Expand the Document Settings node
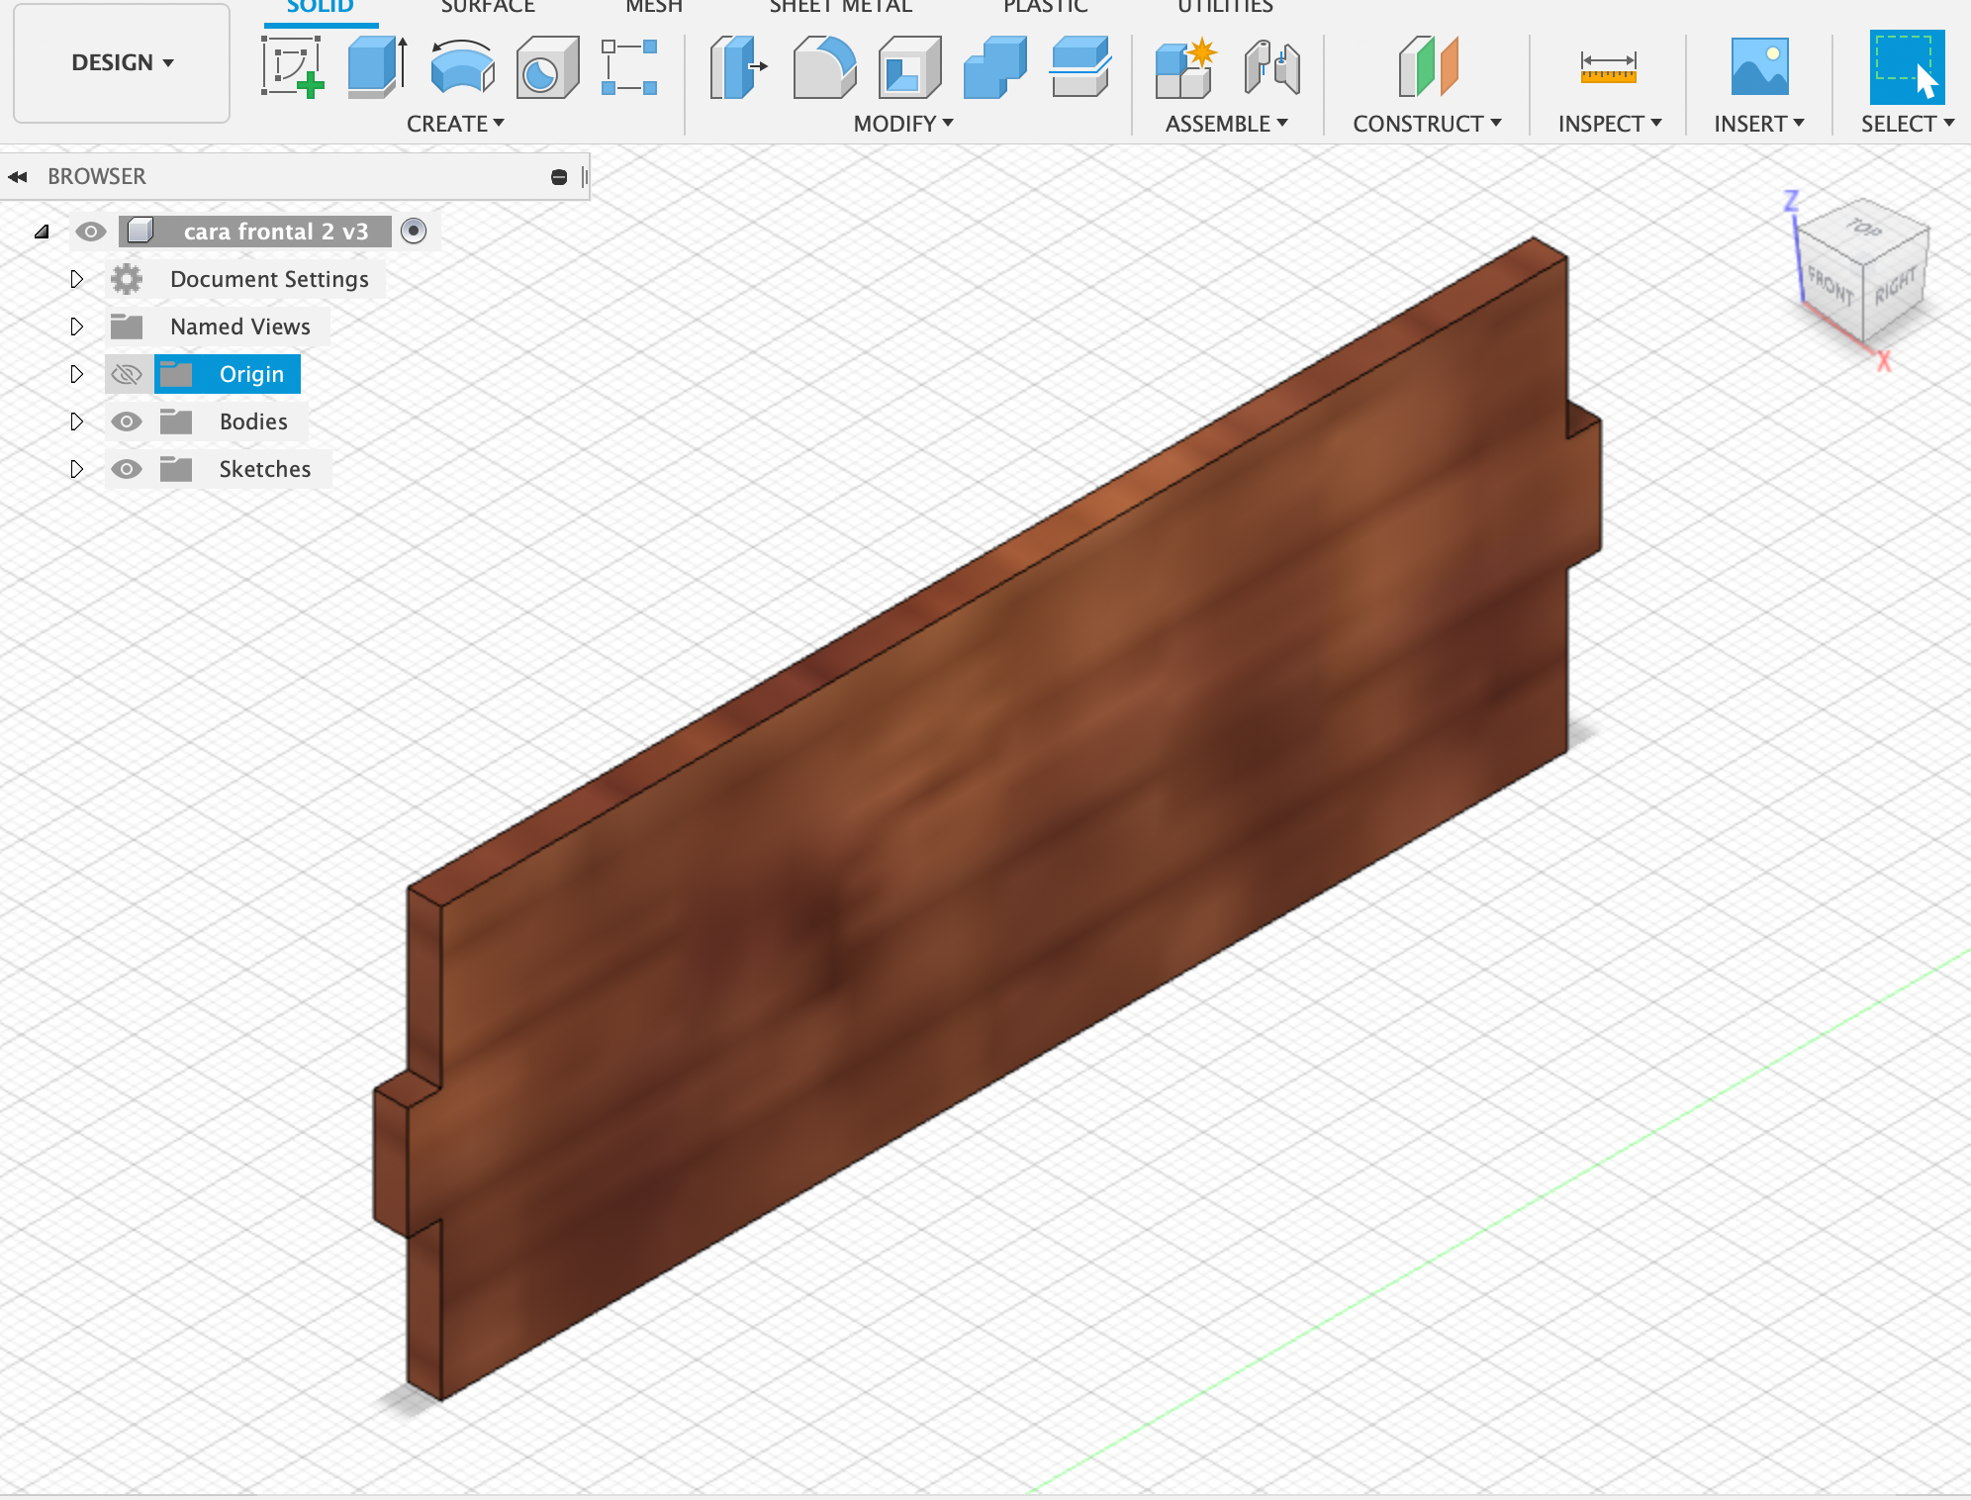 77,279
